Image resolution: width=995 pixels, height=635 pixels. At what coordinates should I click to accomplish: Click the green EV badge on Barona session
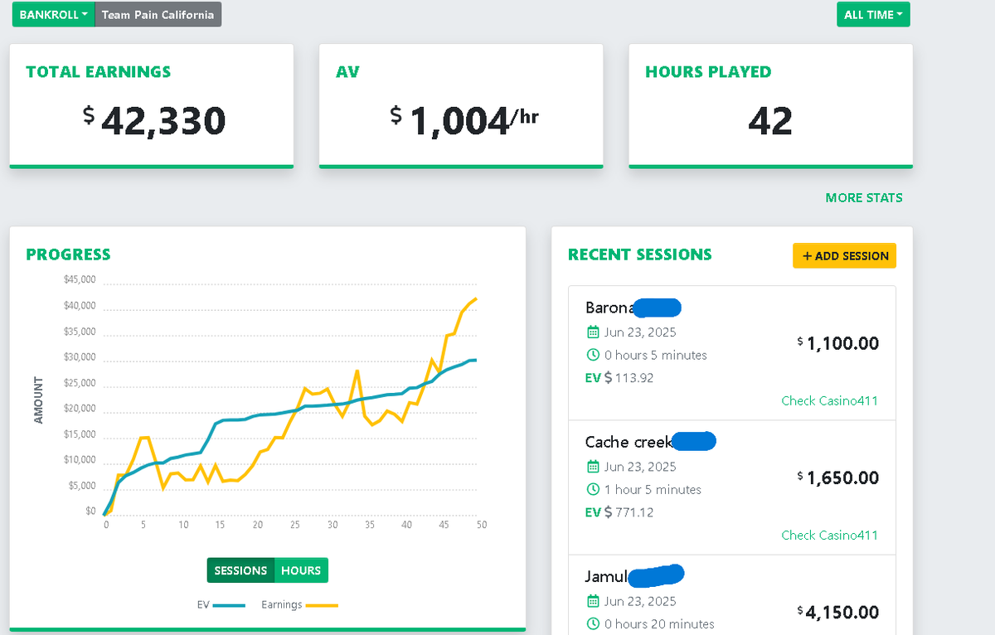tap(592, 377)
